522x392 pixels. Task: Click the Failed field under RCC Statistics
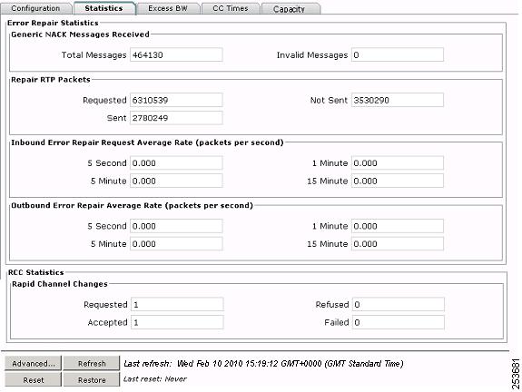point(399,322)
